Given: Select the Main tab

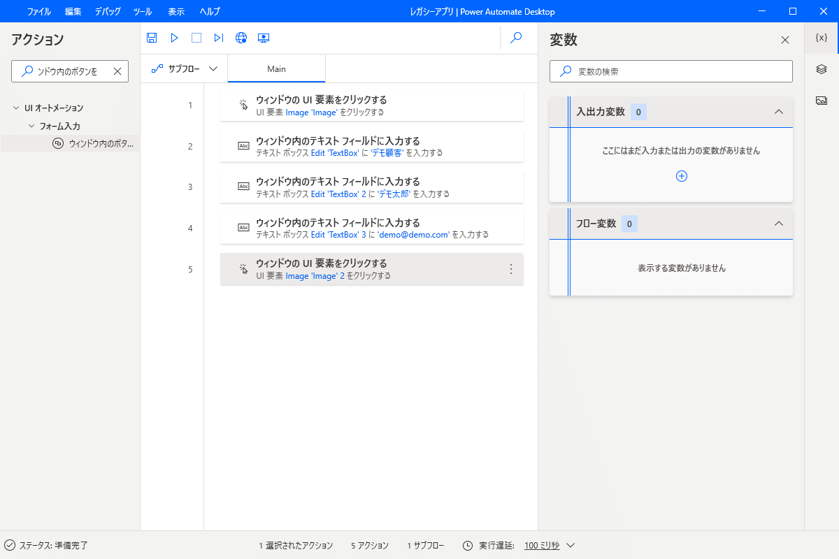Looking at the screenshot, I should tap(277, 68).
